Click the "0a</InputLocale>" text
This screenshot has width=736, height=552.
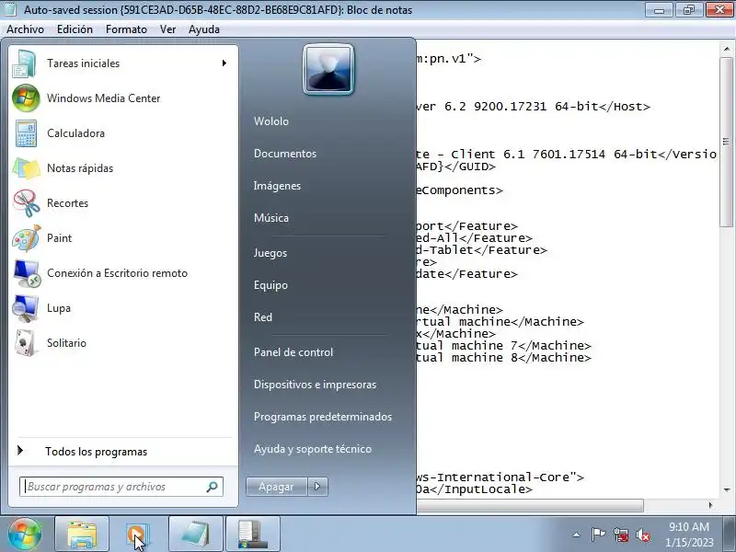pyautogui.click(x=475, y=489)
